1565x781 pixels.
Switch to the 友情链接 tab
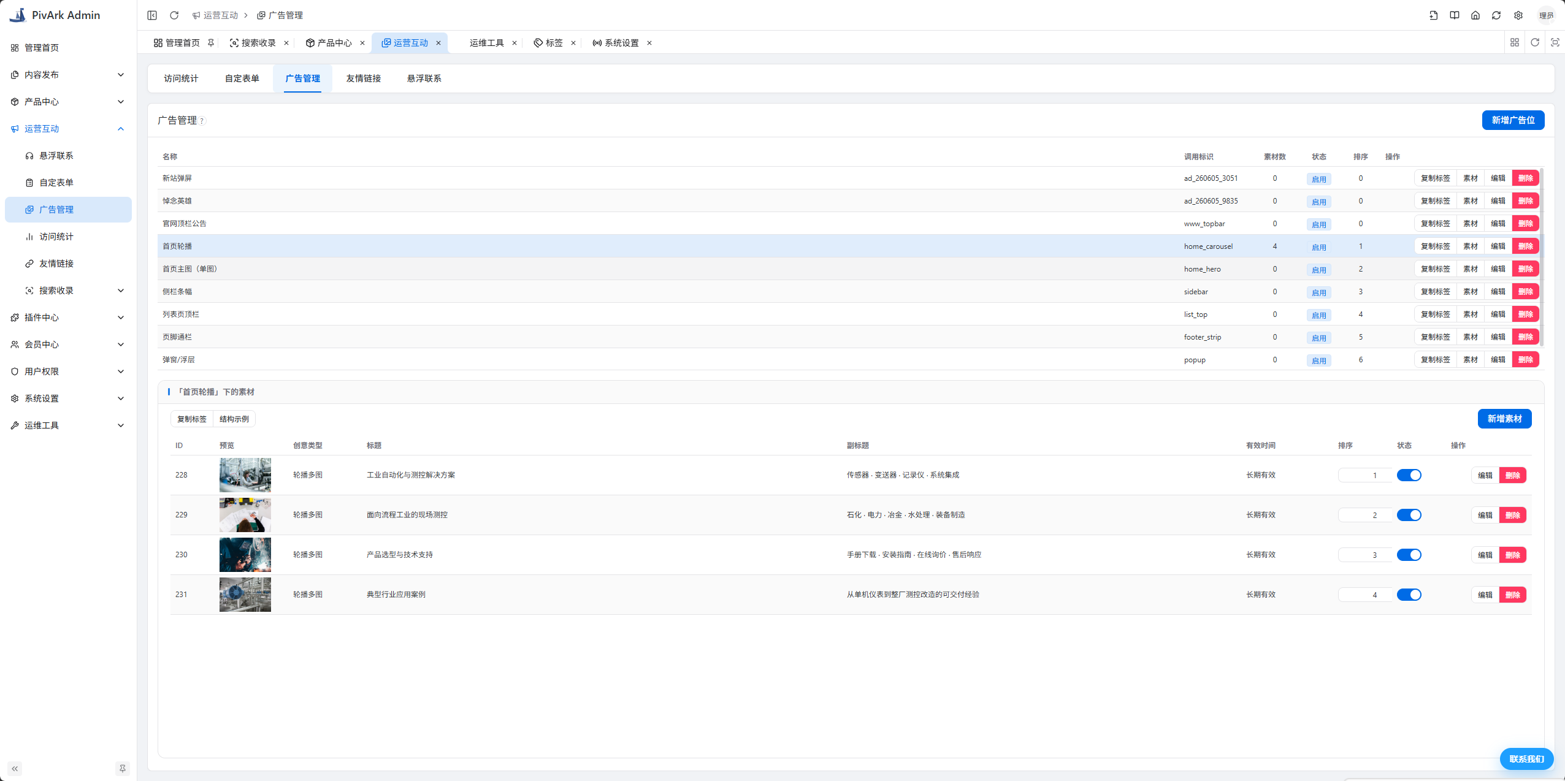364,78
